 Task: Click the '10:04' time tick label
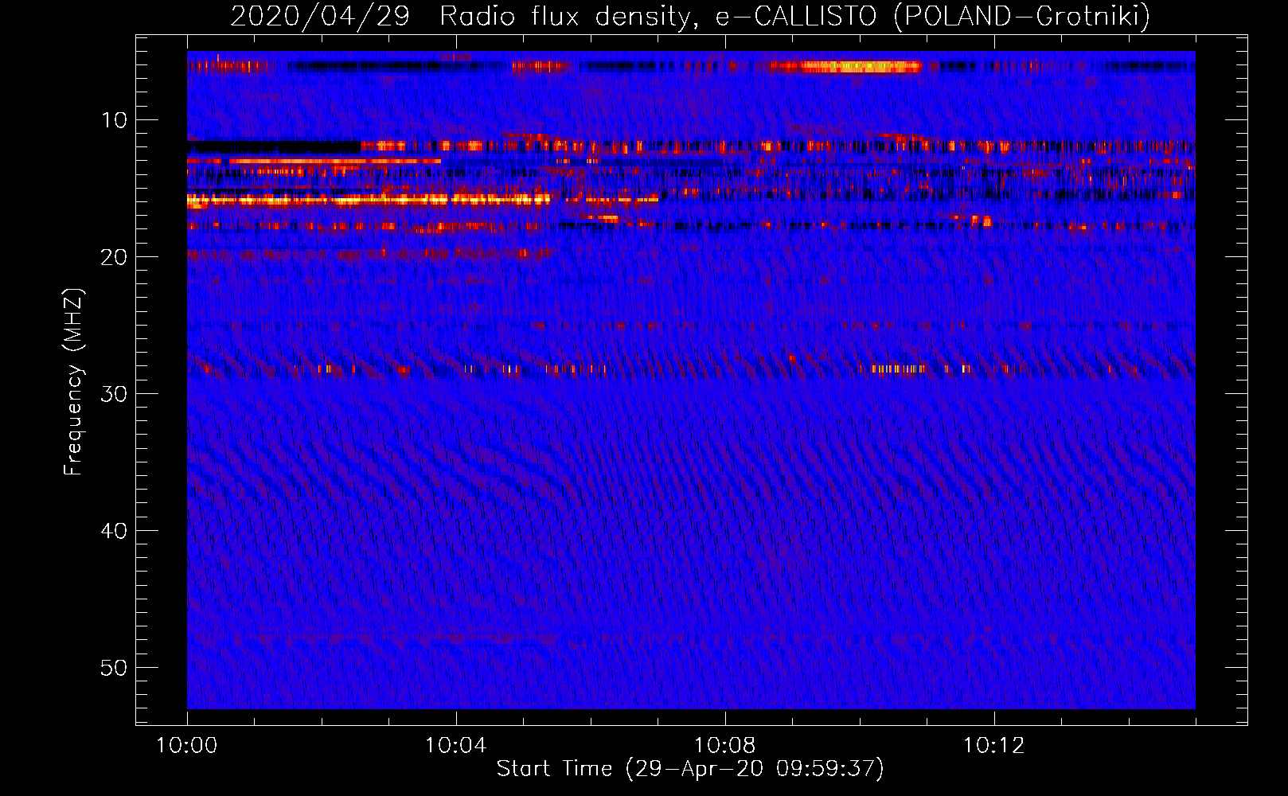pyautogui.click(x=455, y=746)
